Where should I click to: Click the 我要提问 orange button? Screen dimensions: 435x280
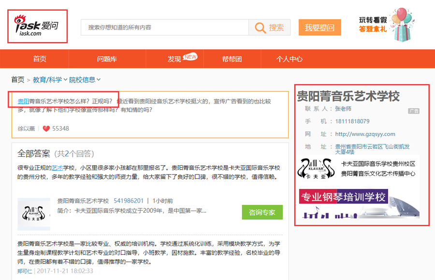pos(319,28)
